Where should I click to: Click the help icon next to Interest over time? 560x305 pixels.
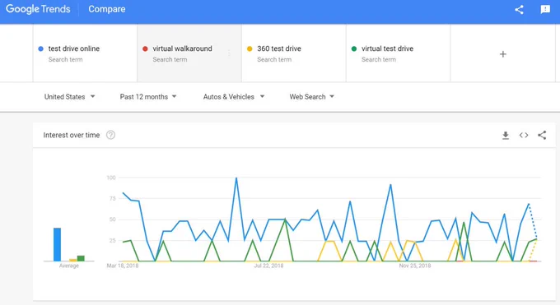point(110,135)
